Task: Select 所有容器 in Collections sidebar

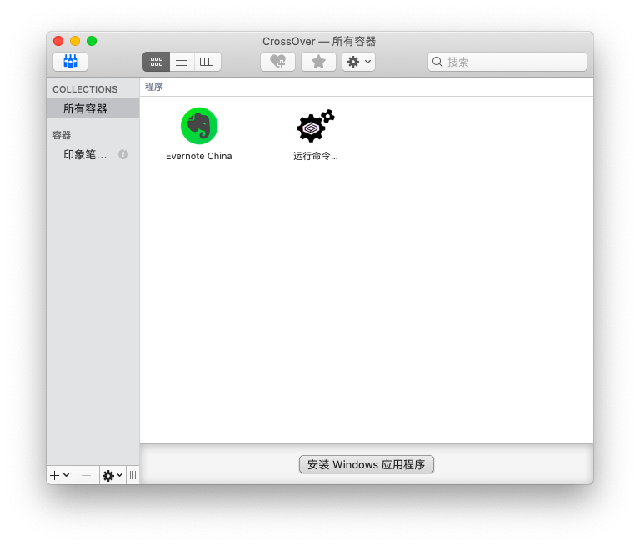Action: point(93,108)
